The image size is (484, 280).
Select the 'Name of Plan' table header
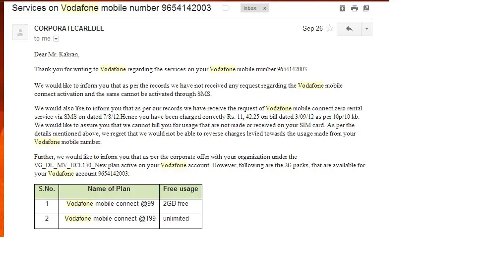(x=109, y=191)
